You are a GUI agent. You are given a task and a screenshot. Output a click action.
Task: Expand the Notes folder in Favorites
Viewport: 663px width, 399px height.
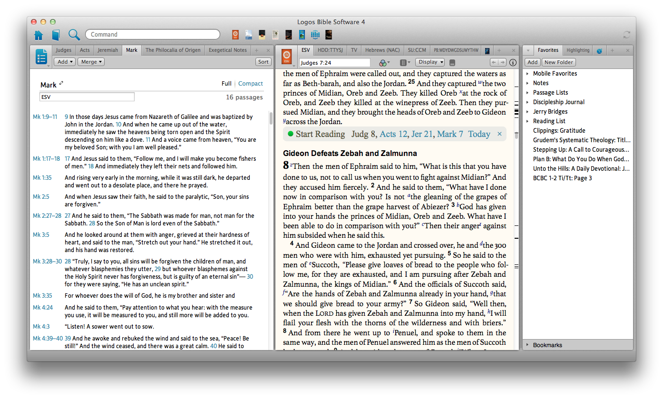pos(527,83)
